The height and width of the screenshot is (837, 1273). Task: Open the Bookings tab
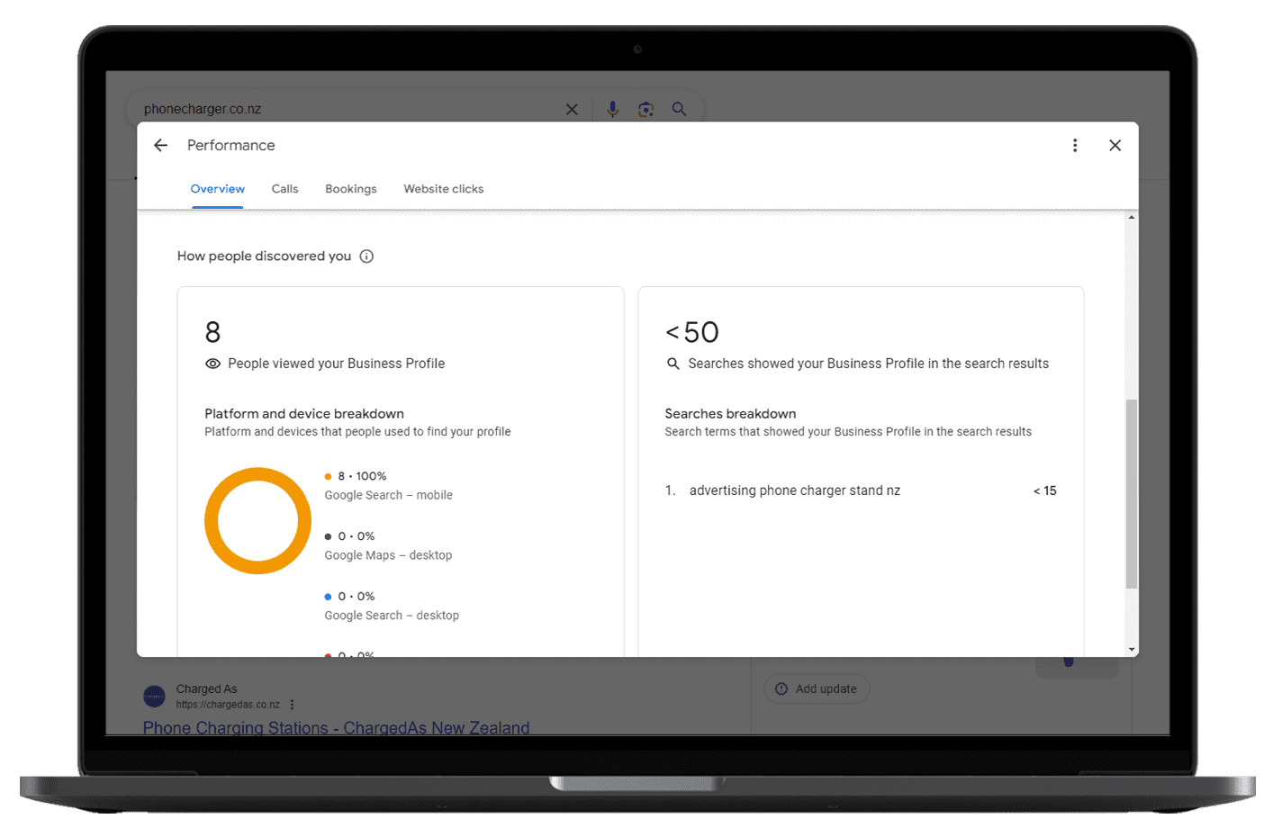350,189
